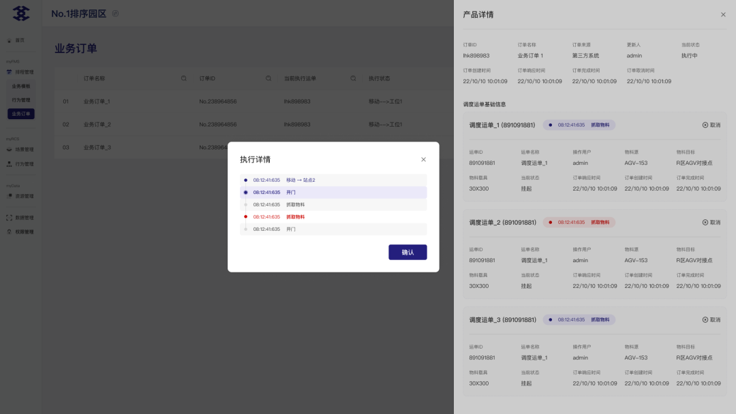Click the search icon in 订单名称 column
The width and height of the screenshot is (736, 414).
coord(184,78)
